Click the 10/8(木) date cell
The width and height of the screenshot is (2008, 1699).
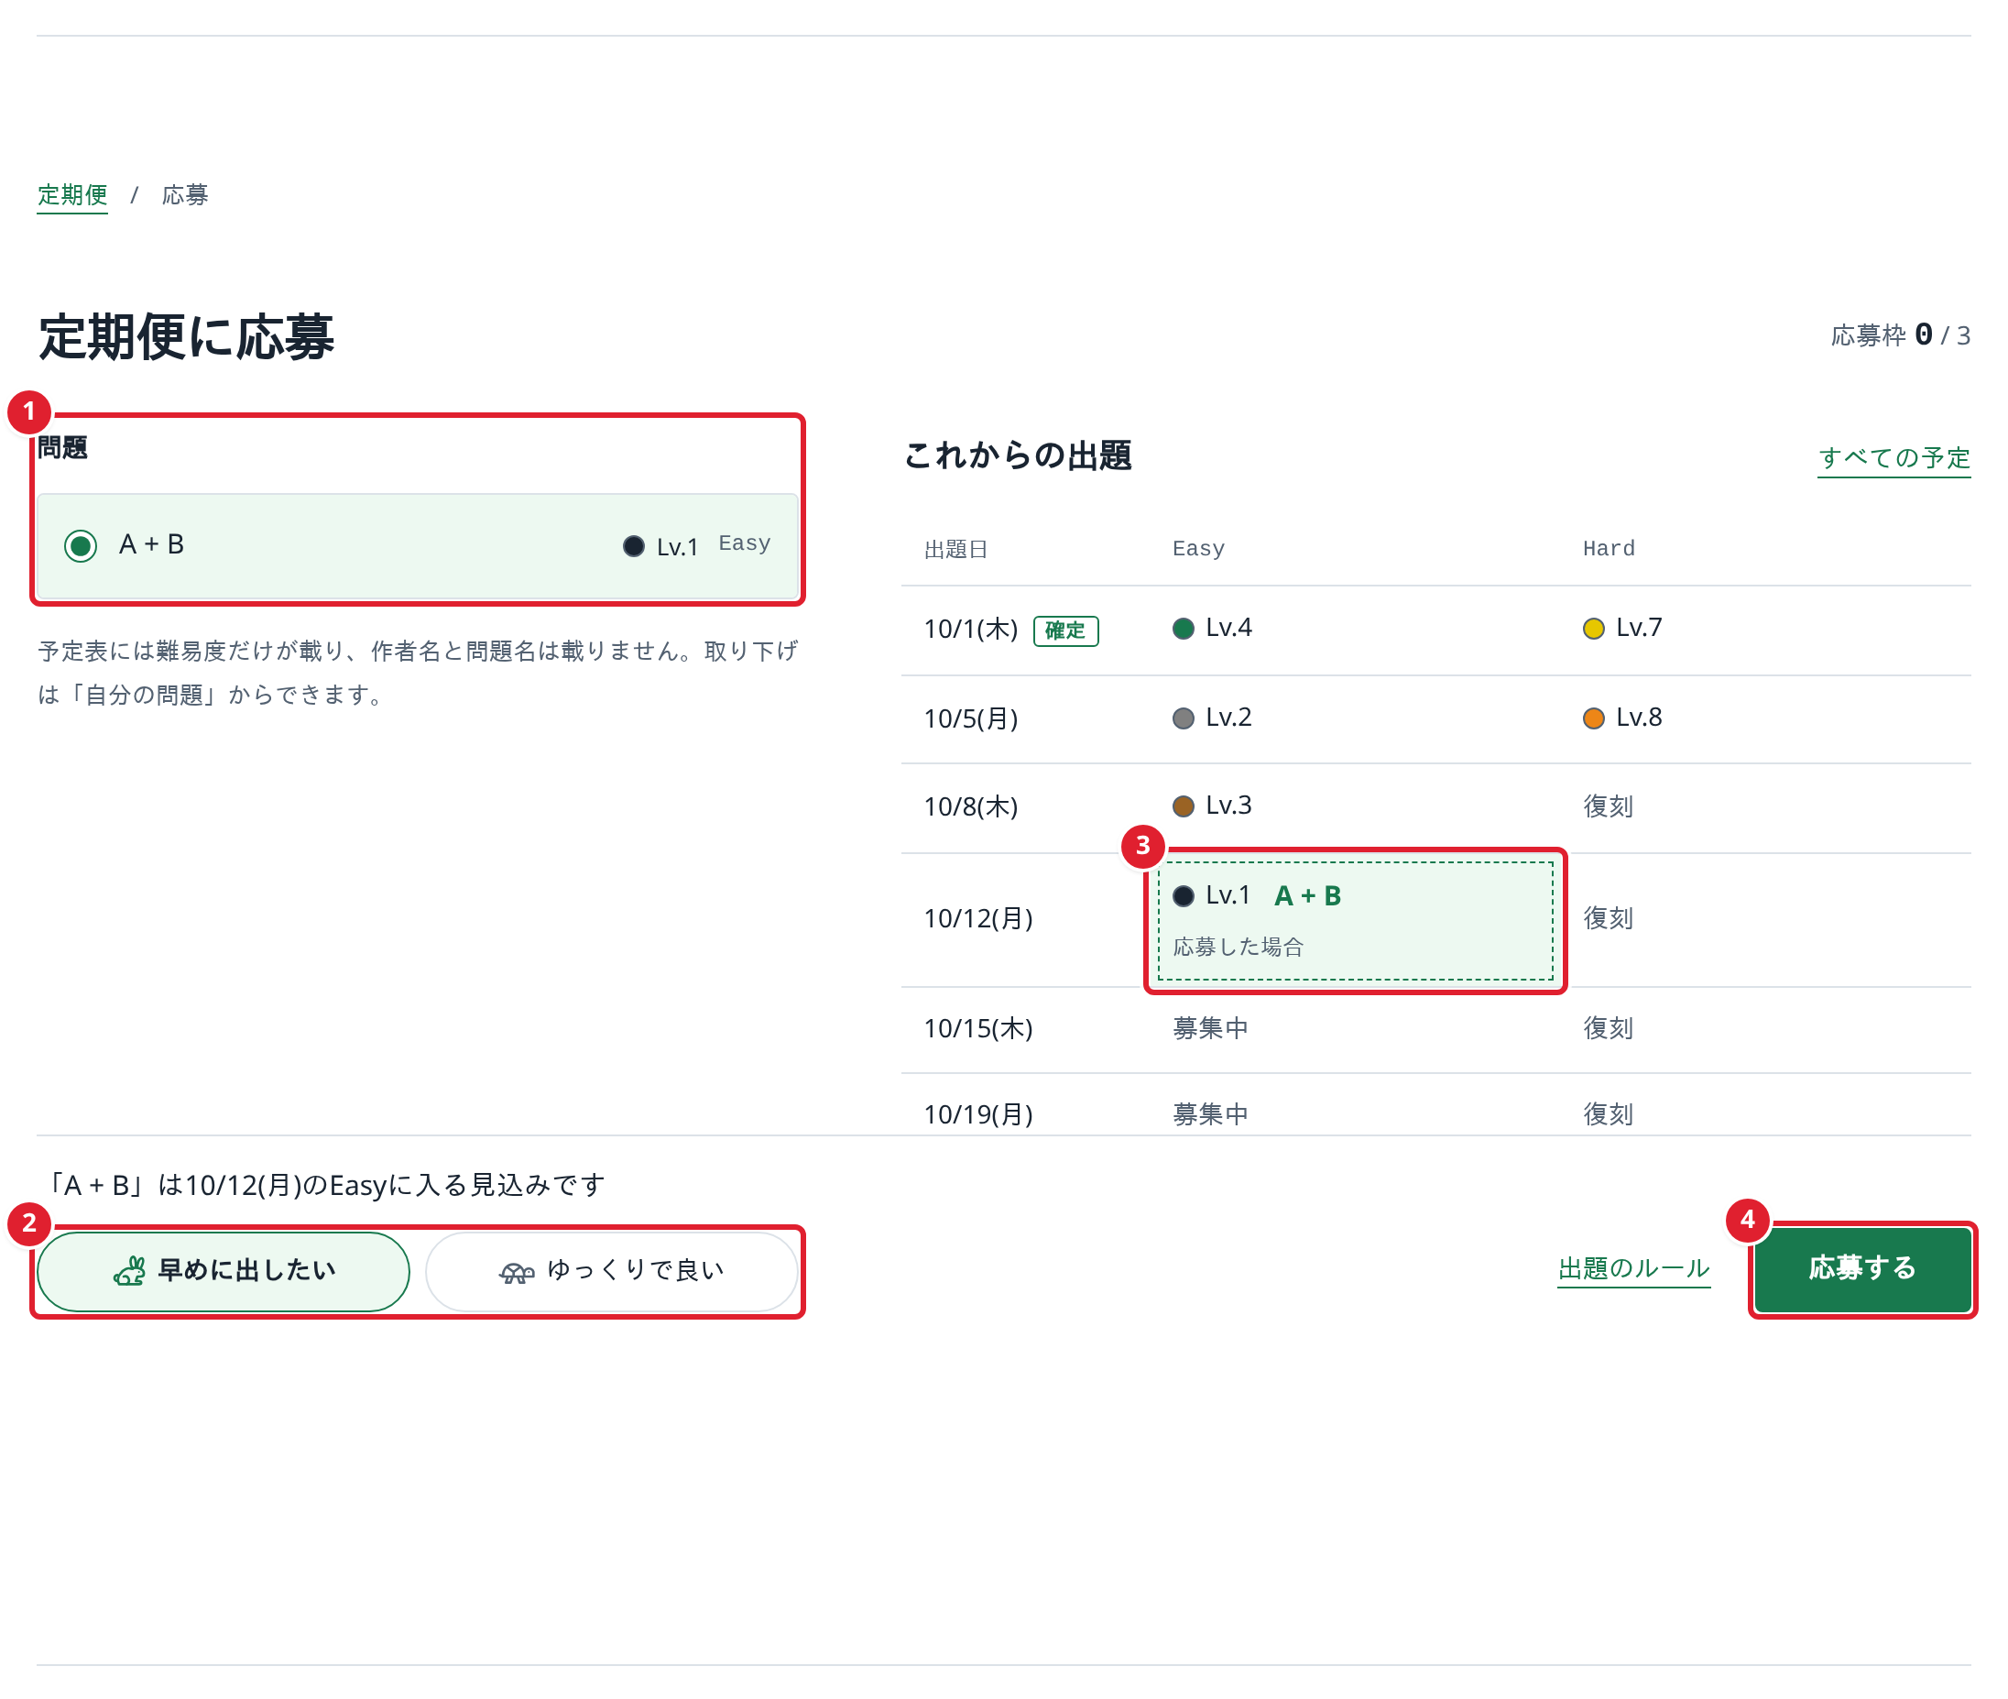[x=970, y=806]
